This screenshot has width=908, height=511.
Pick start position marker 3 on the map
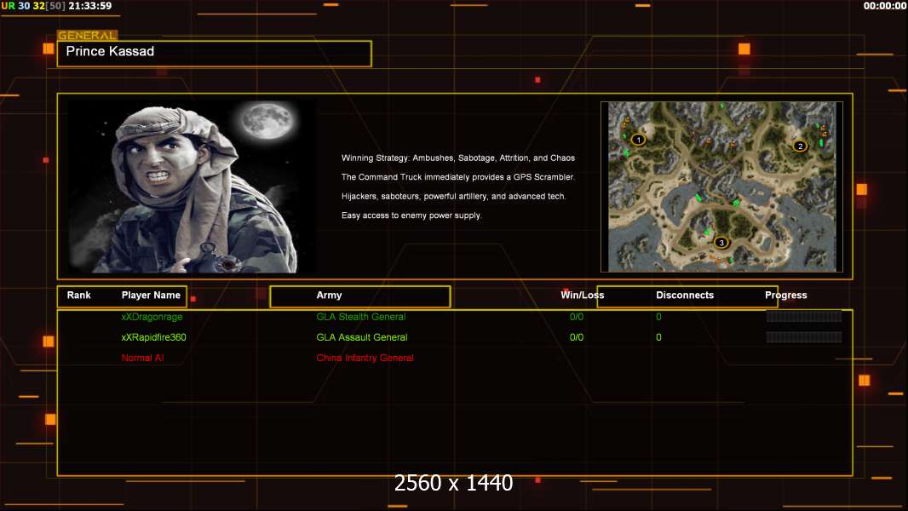tap(721, 243)
